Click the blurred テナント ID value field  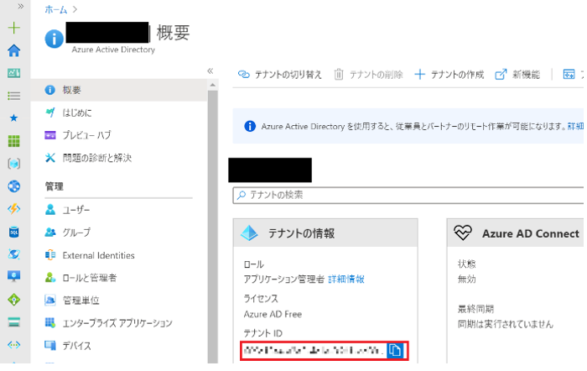tap(314, 350)
